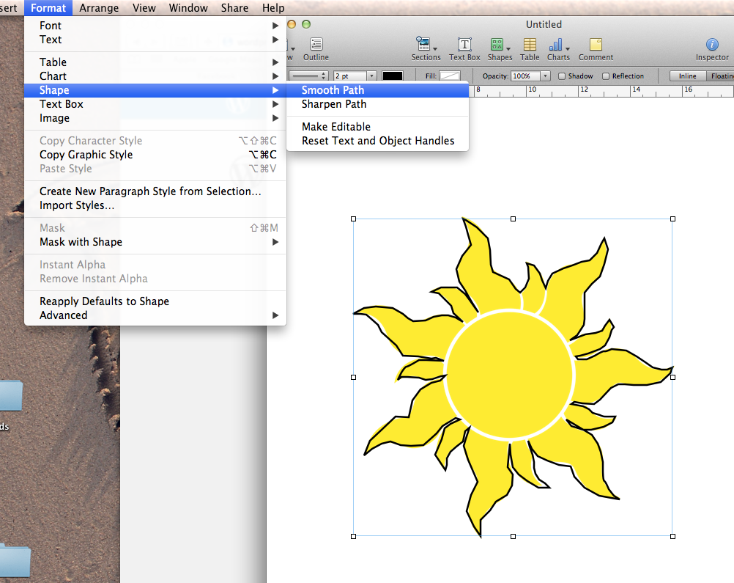Viewport: 734px width, 583px height.
Task: Open the Arrange menu in menu bar
Action: point(99,8)
